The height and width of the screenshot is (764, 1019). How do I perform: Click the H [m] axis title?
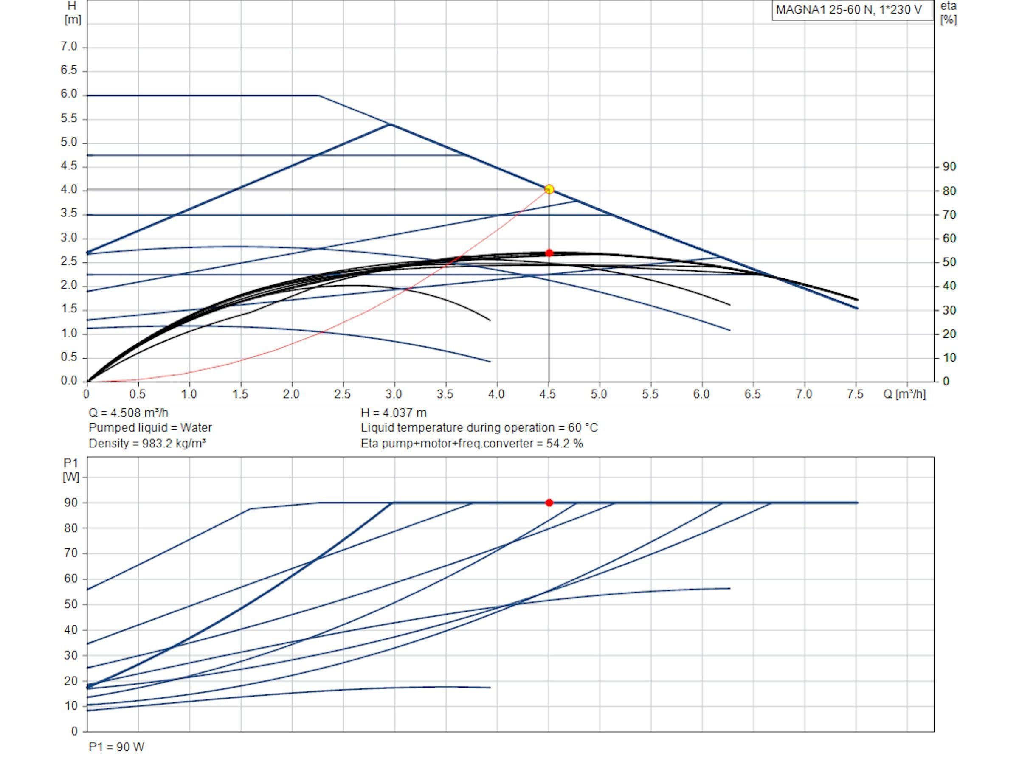click(x=72, y=13)
